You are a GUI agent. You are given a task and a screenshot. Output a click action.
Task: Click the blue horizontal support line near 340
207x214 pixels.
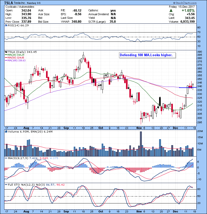pos(188,87)
